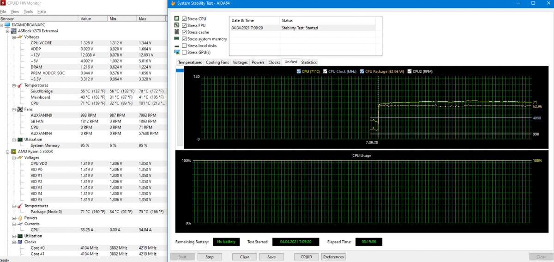Uncheck Stress cache checkbox
Viewport: 554px width, 262px height.
185,32
